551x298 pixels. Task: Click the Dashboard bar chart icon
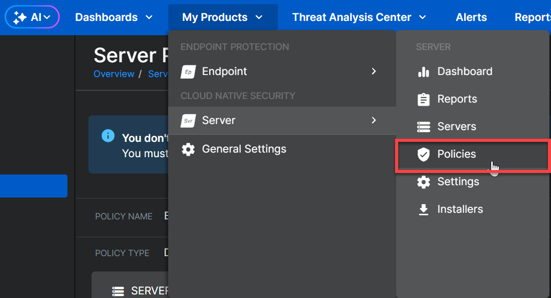click(x=423, y=72)
